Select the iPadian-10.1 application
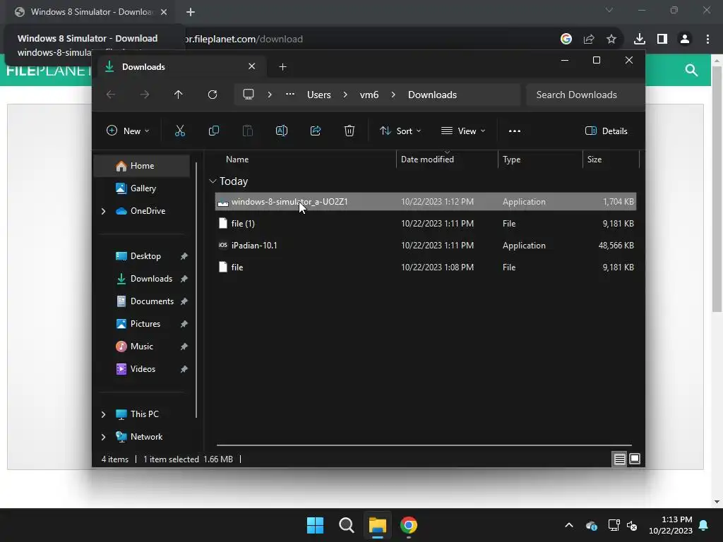Image resolution: width=723 pixels, height=542 pixels. (425, 245)
